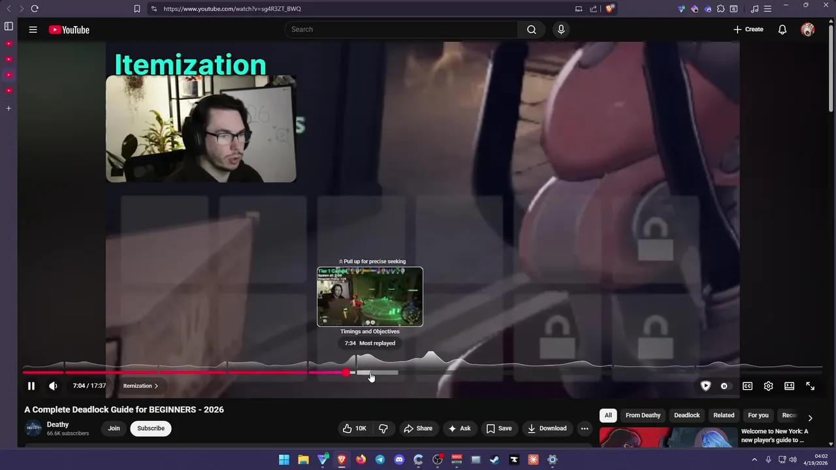Show hidden system tray icons
The height and width of the screenshot is (470, 836).
(x=754, y=460)
